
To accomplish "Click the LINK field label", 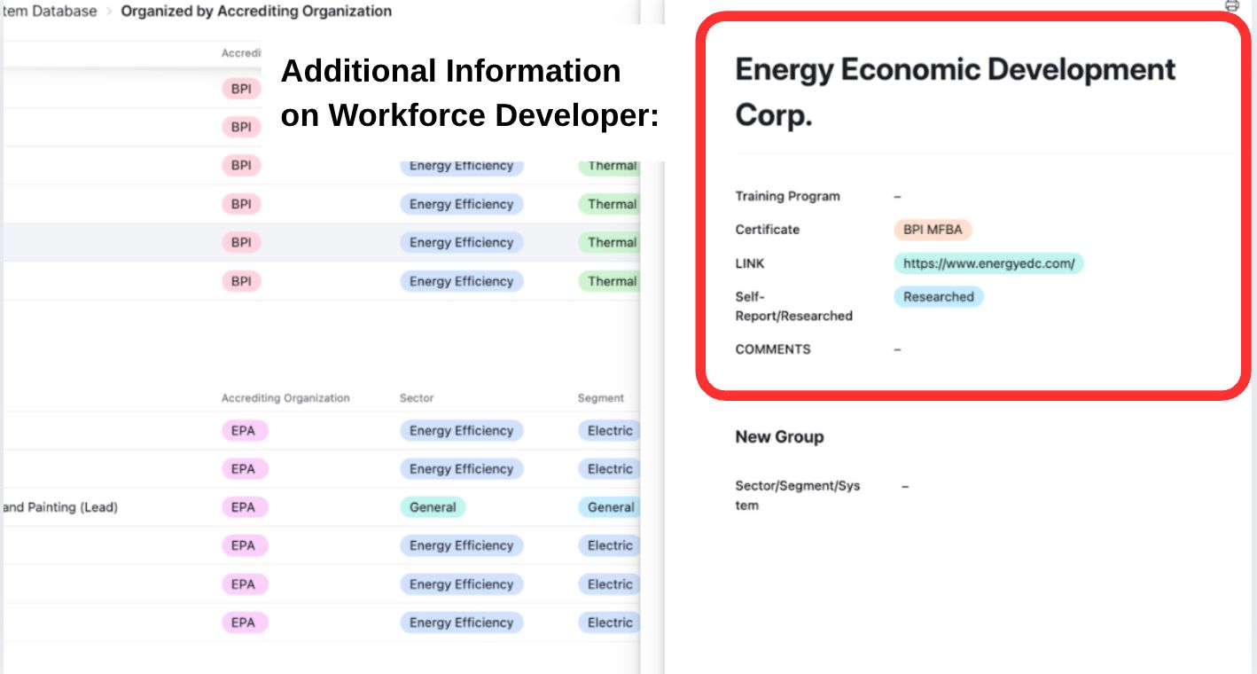I will tap(749, 263).
